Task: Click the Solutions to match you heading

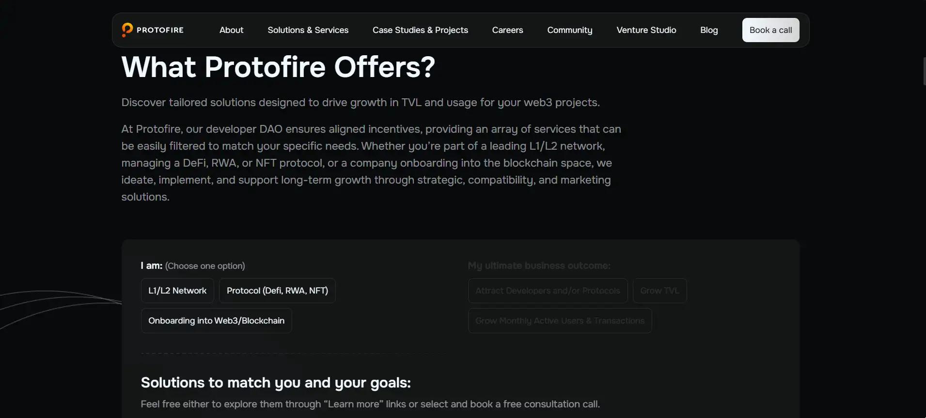Action: pos(276,383)
